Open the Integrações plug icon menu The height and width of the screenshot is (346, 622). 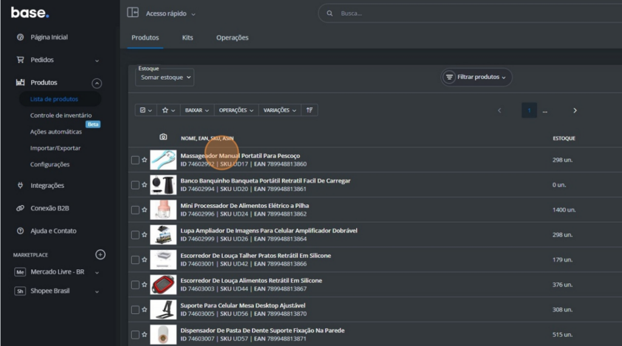pyautogui.click(x=20, y=185)
